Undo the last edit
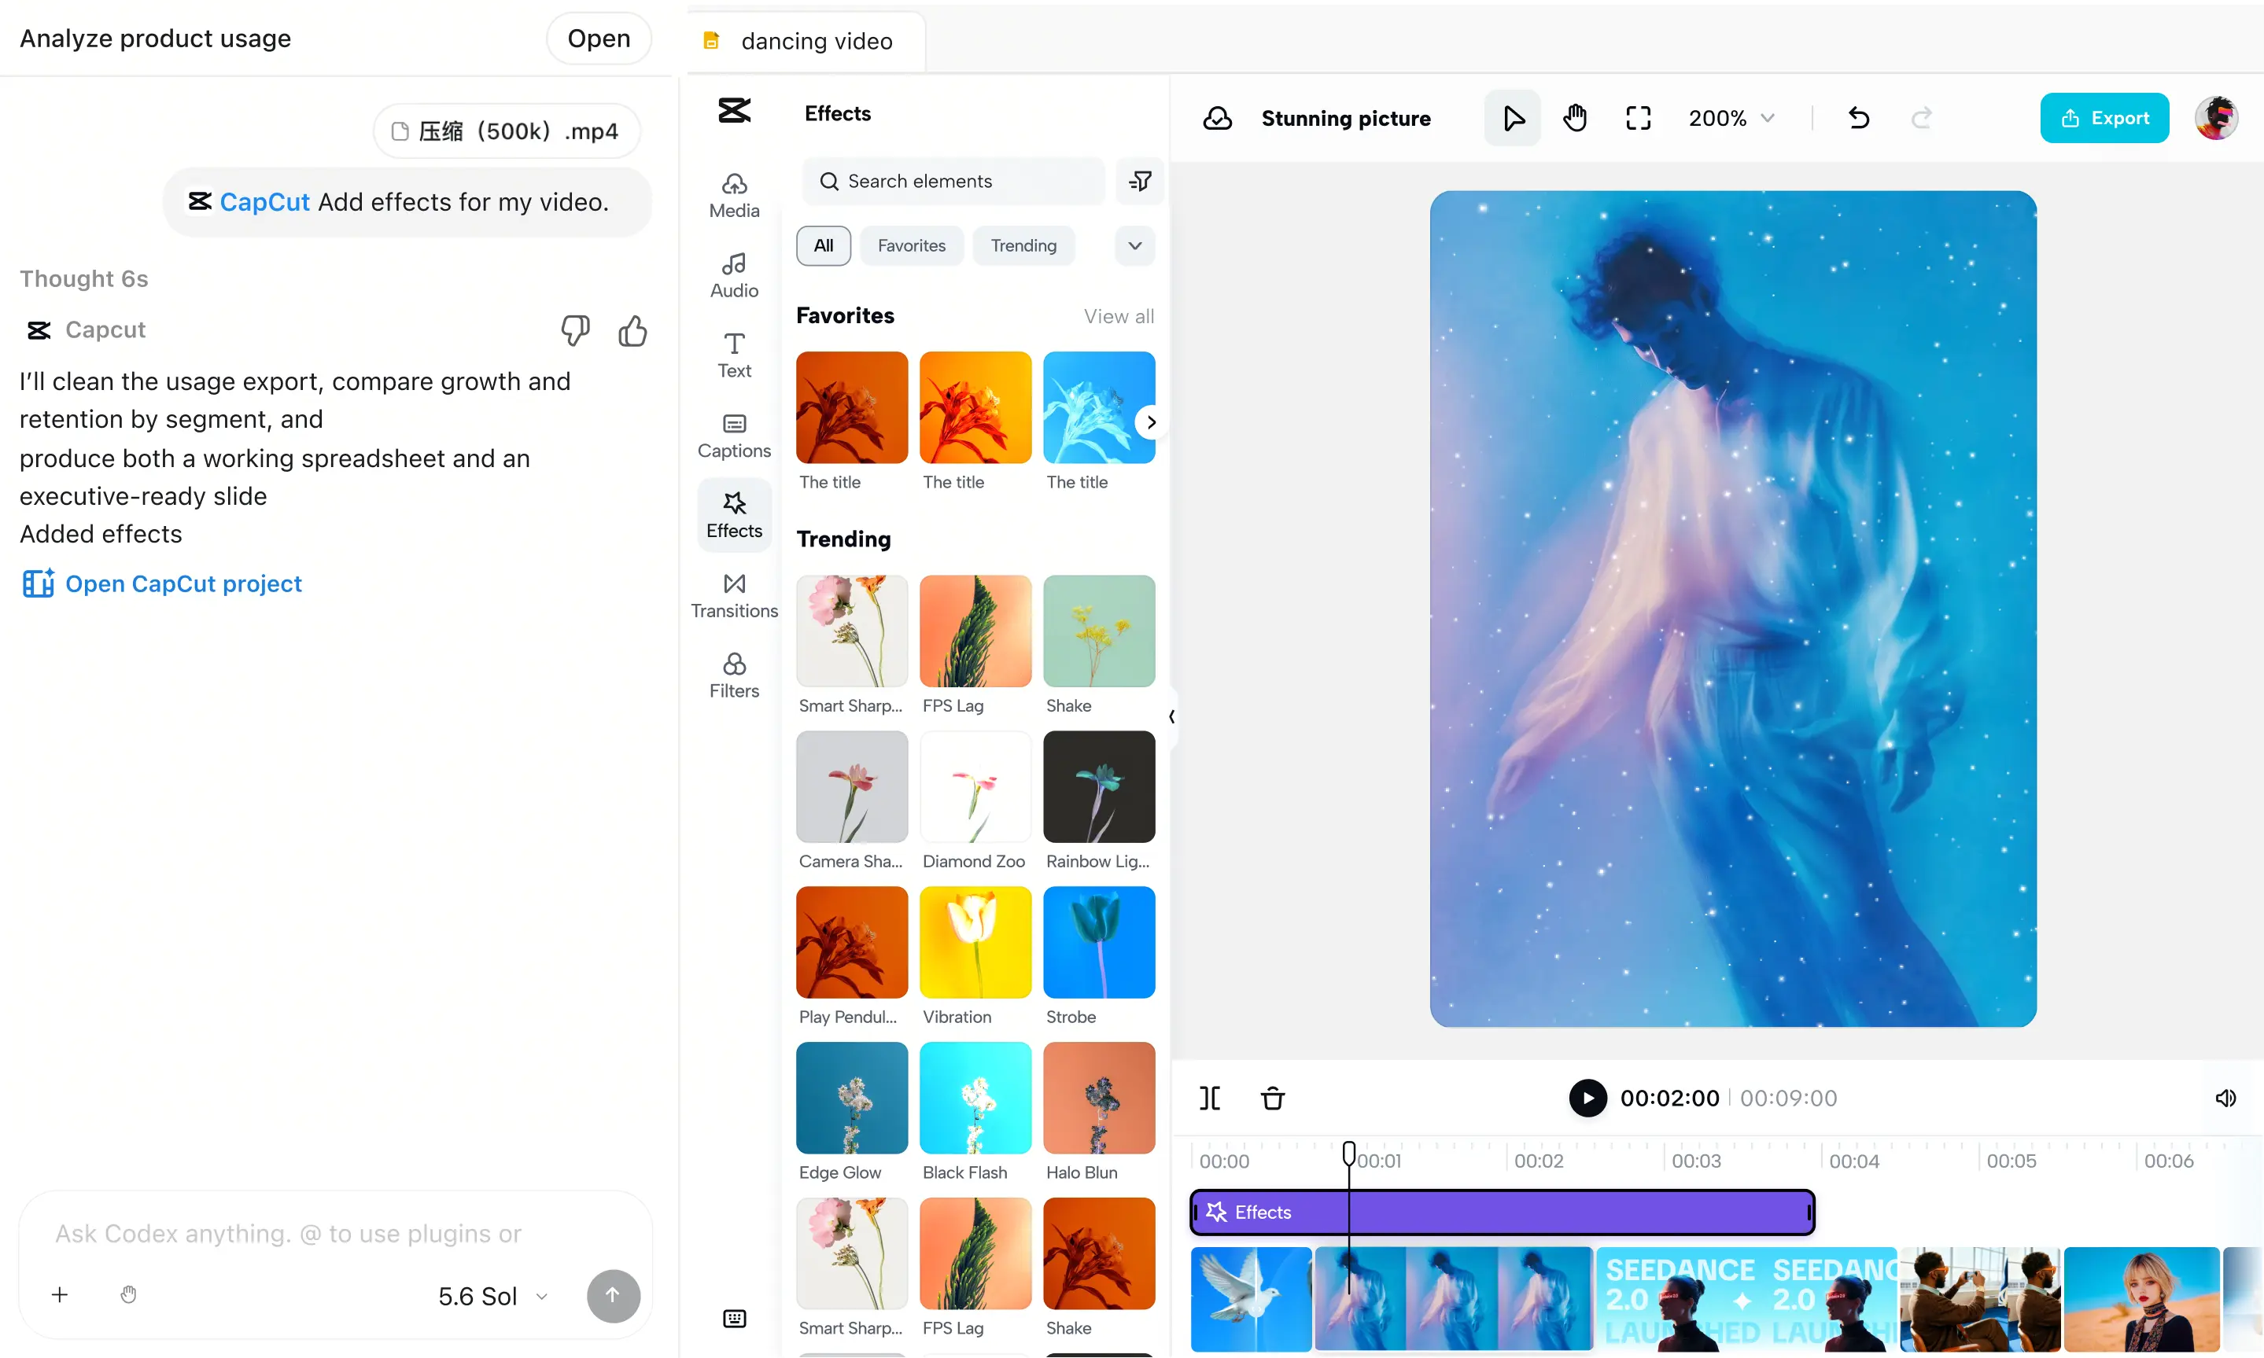 coord(1858,118)
